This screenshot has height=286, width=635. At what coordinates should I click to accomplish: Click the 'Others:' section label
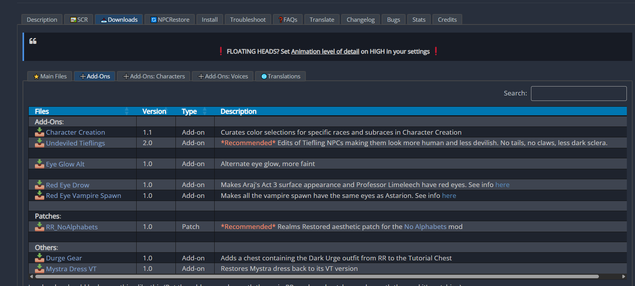tap(47, 248)
